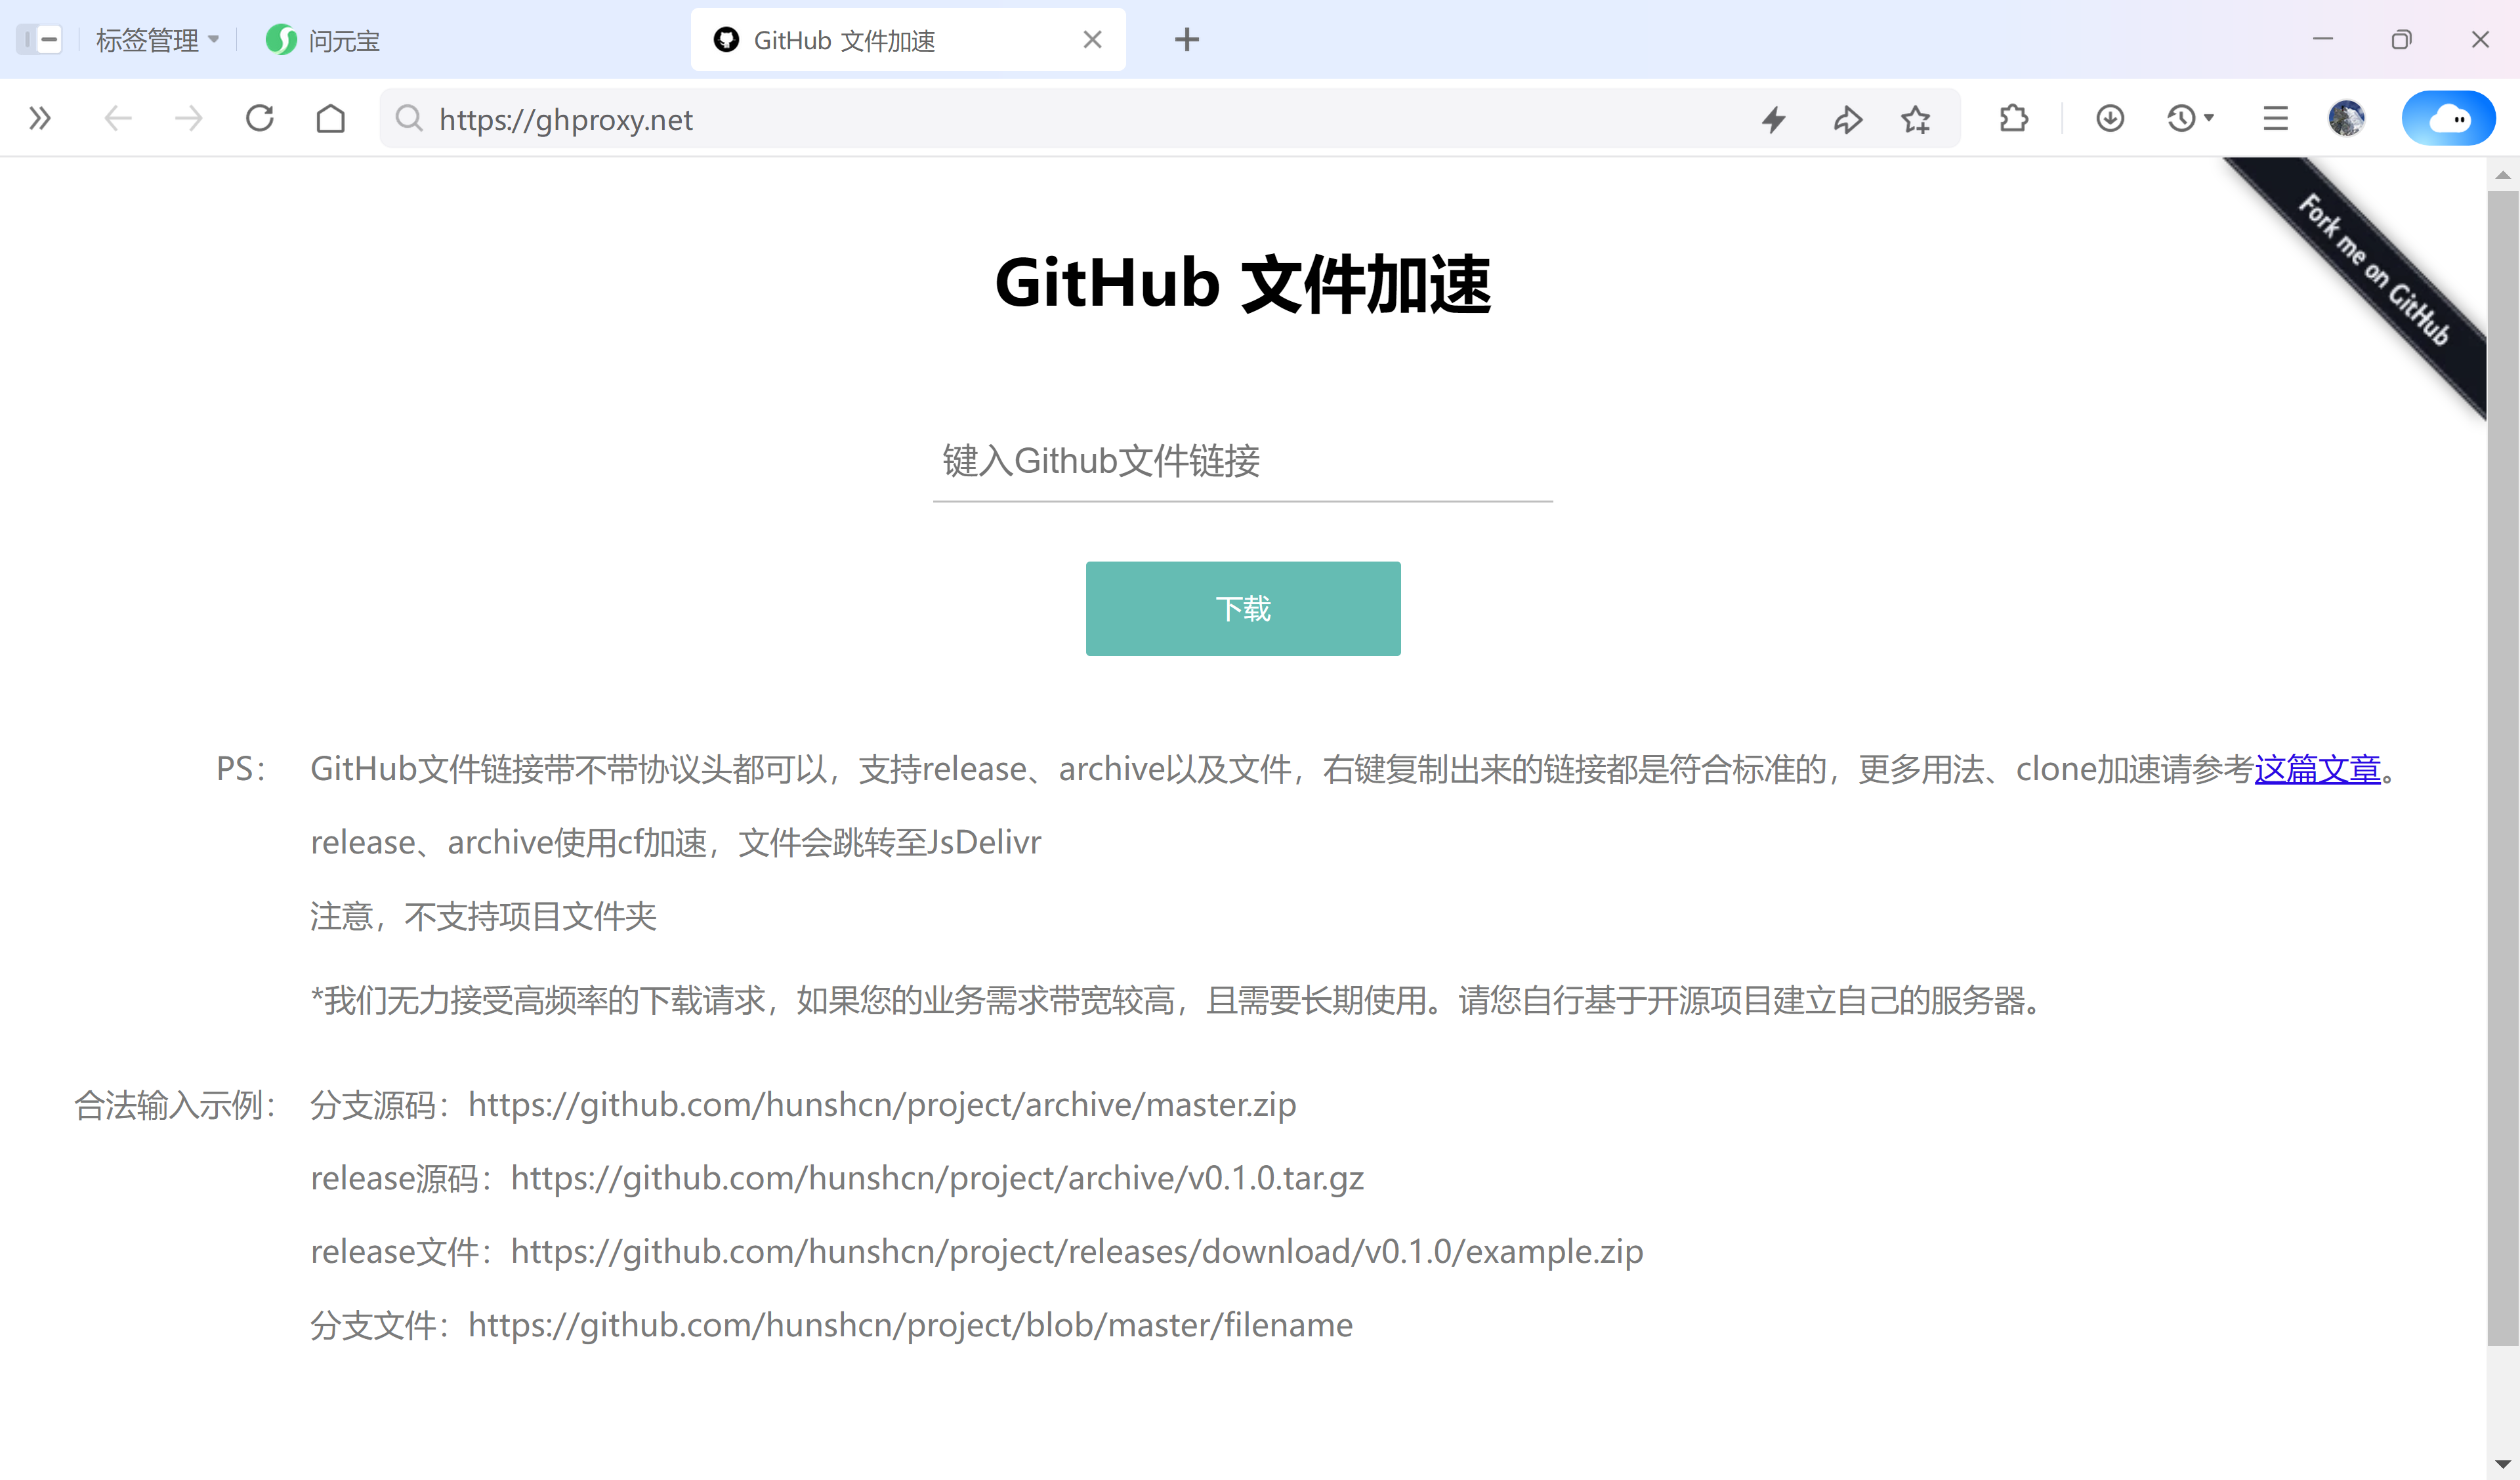The width and height of the screenshot is (2520, 1480).
Task: Close the browser window
Action: click(2480, 40)
